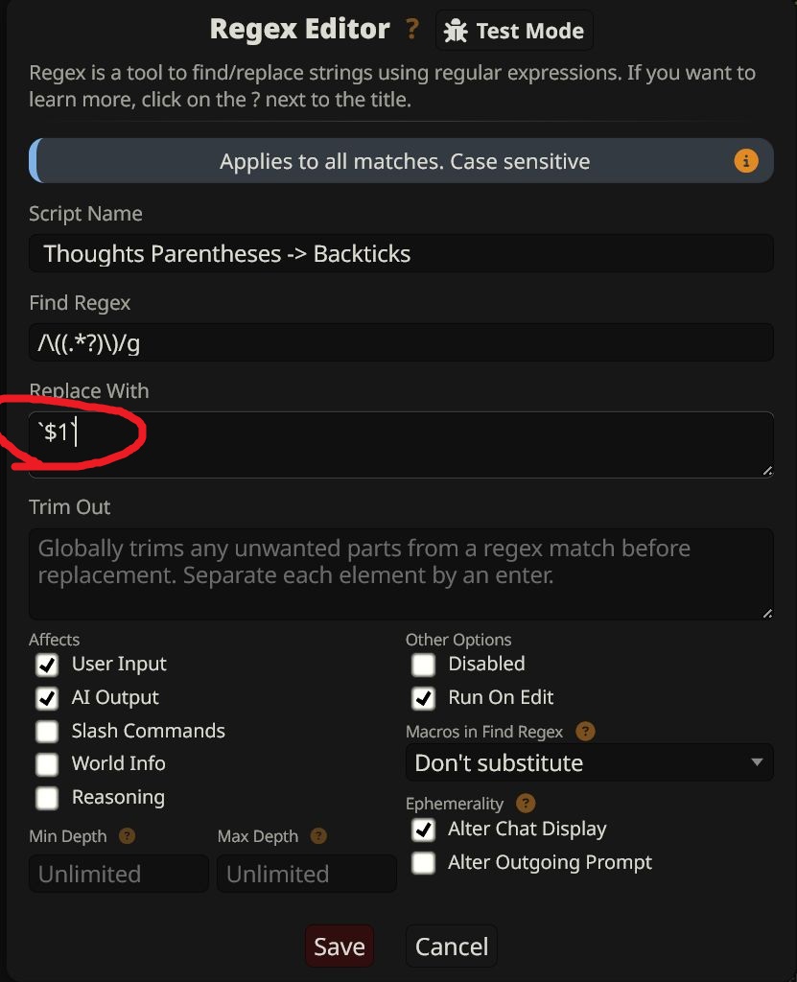Tick the Disabled checkbox
The image size is (797, 982).
pyautogui.click(x=423, y=665)
